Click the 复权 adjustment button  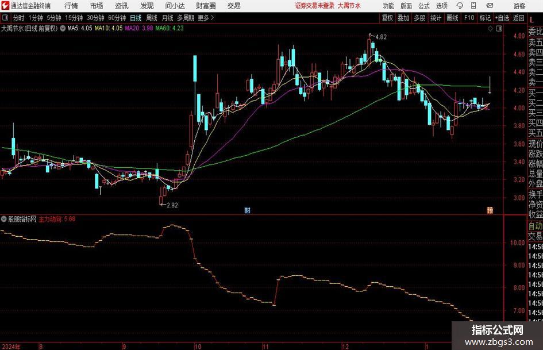click(x=387, y=18)
